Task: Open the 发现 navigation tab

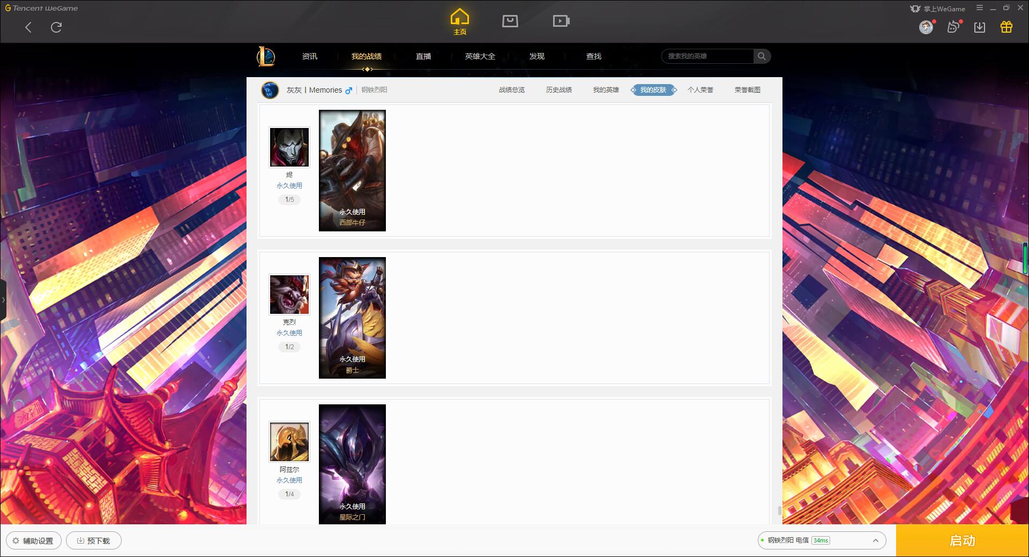Action: 537,56
